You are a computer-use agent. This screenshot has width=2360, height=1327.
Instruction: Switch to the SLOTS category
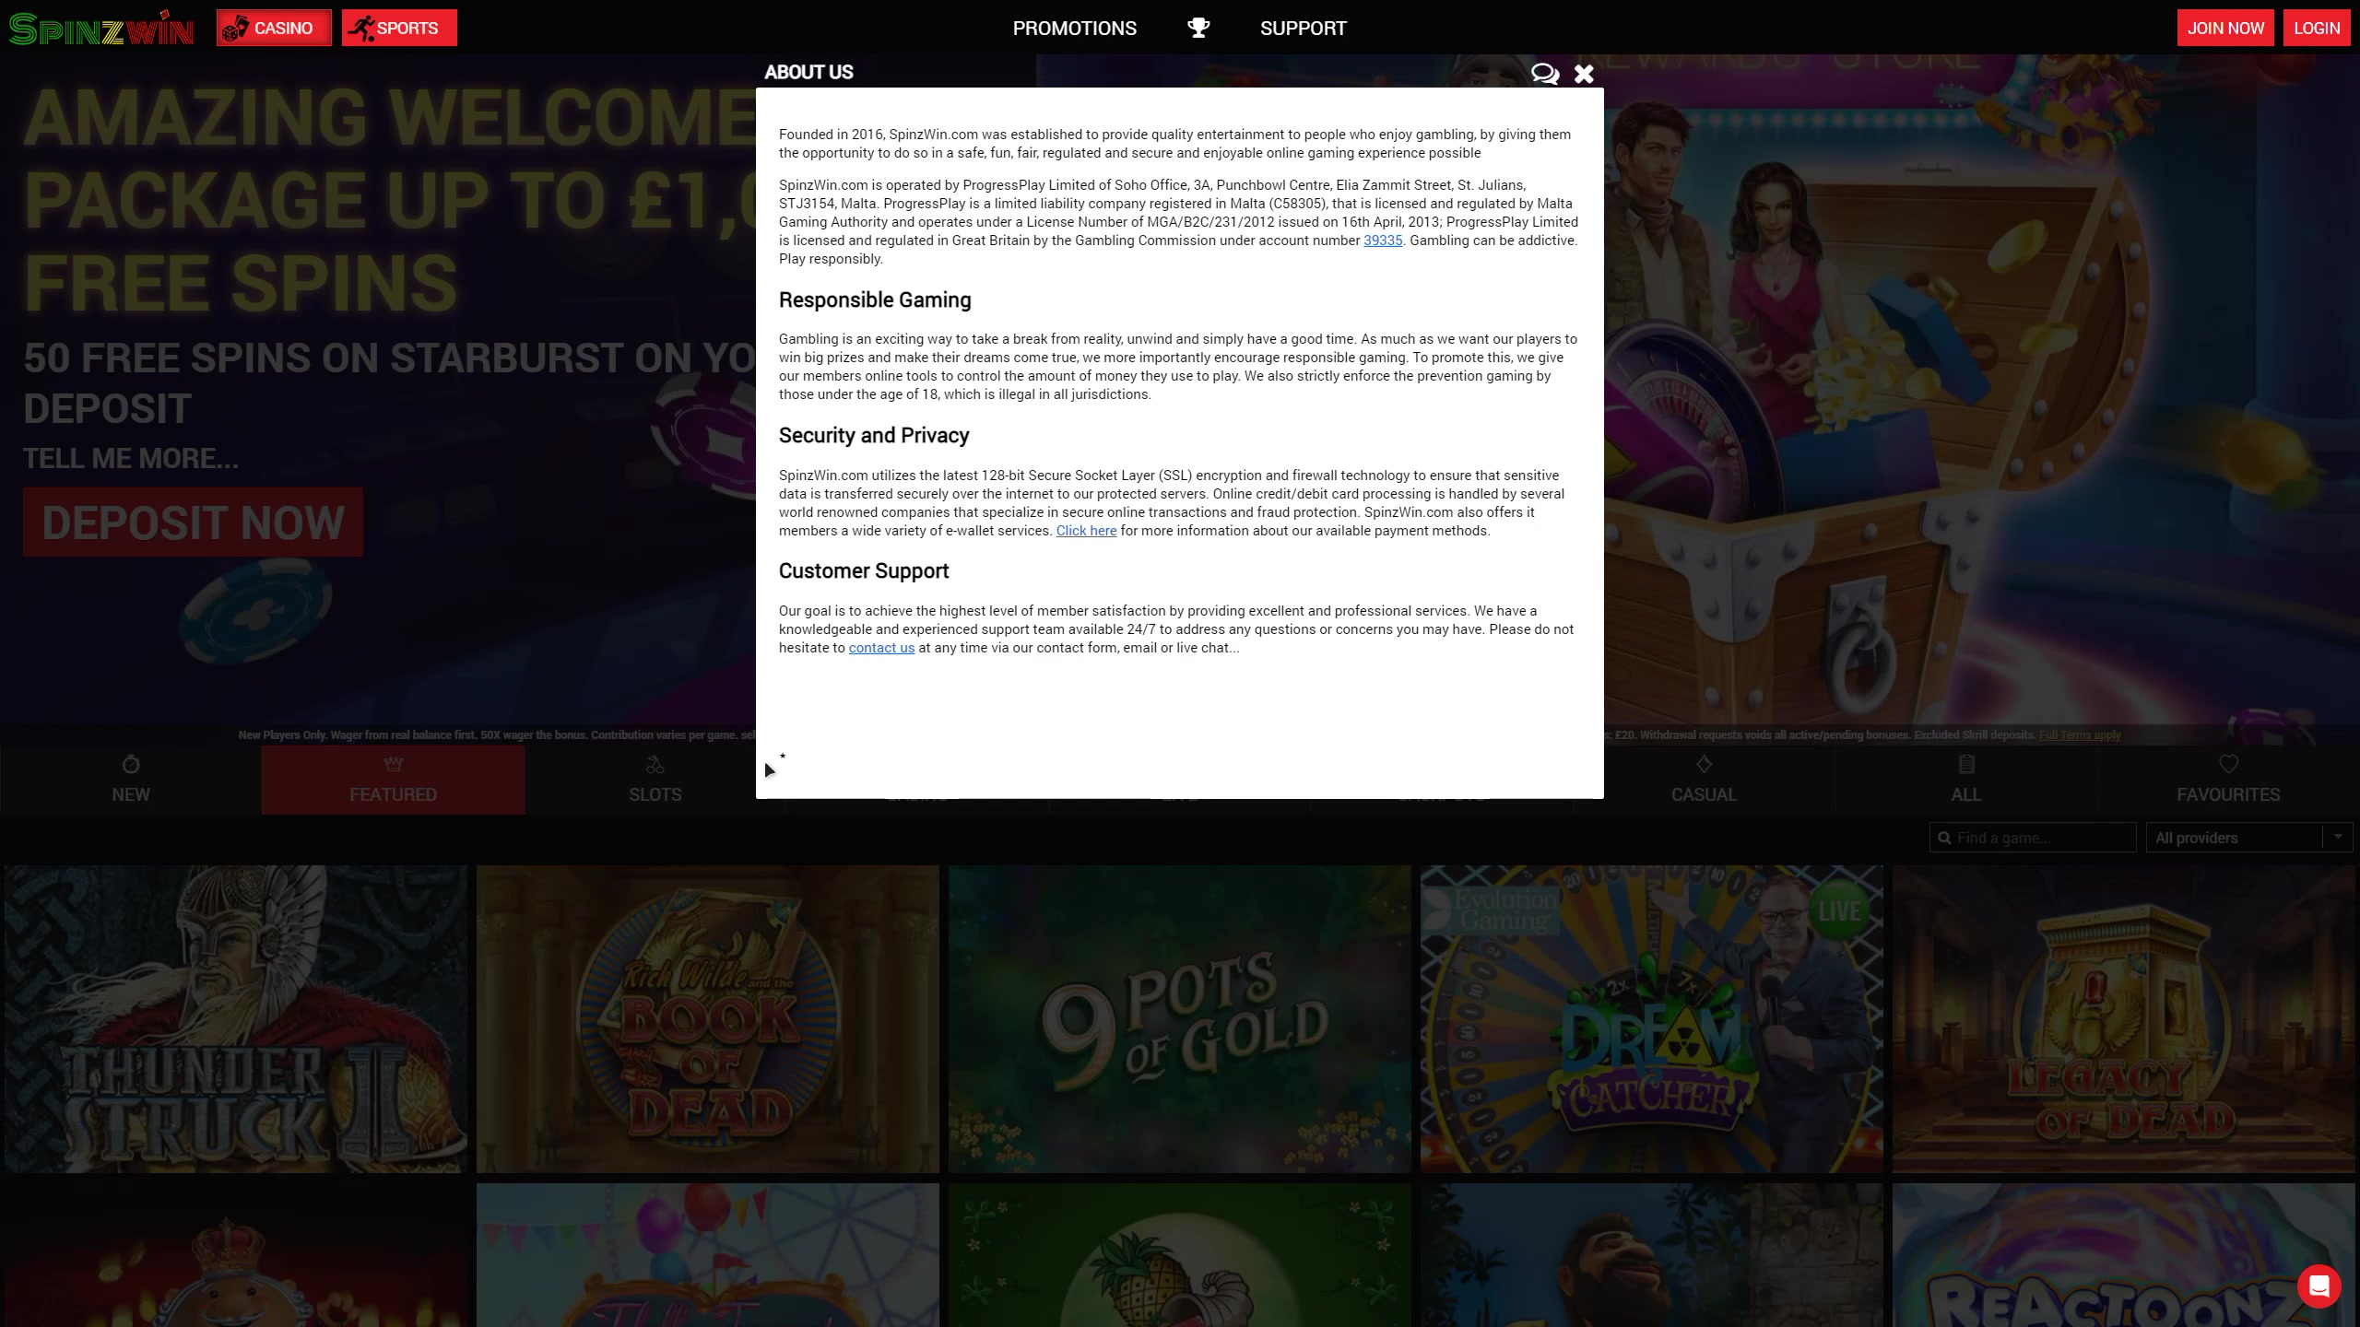point(655,780)
